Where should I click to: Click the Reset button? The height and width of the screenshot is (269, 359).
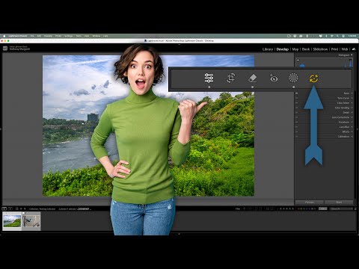(x=339, y=202)
